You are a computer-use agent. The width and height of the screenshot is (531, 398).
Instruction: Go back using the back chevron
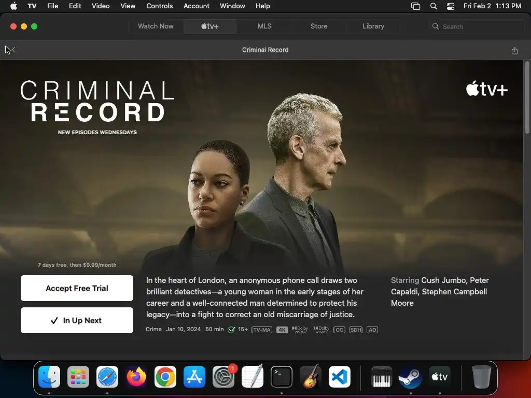click(13, 50)
